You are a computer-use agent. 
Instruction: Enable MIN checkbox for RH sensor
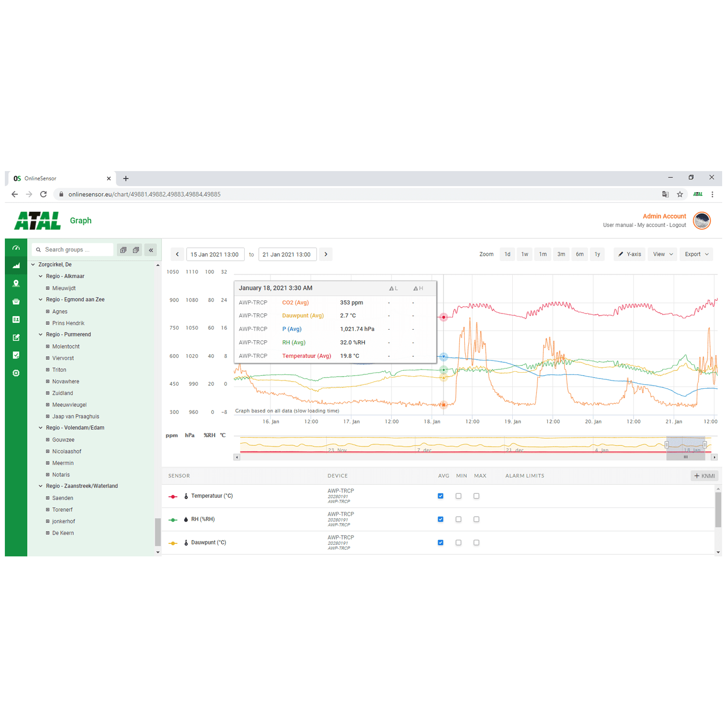point(458,519)
